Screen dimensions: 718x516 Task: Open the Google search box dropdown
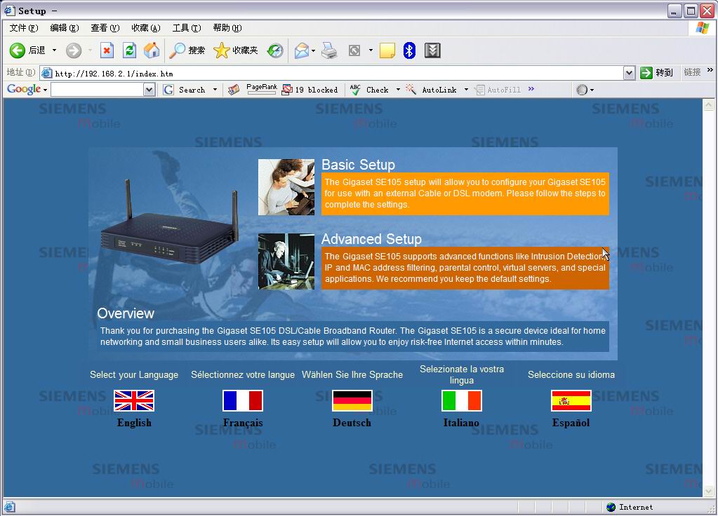(x=149, y=90)
